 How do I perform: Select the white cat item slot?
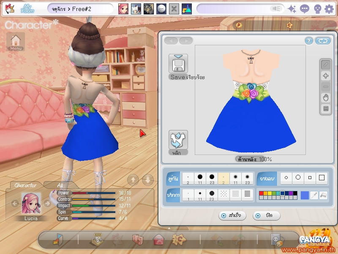(136, 9)
